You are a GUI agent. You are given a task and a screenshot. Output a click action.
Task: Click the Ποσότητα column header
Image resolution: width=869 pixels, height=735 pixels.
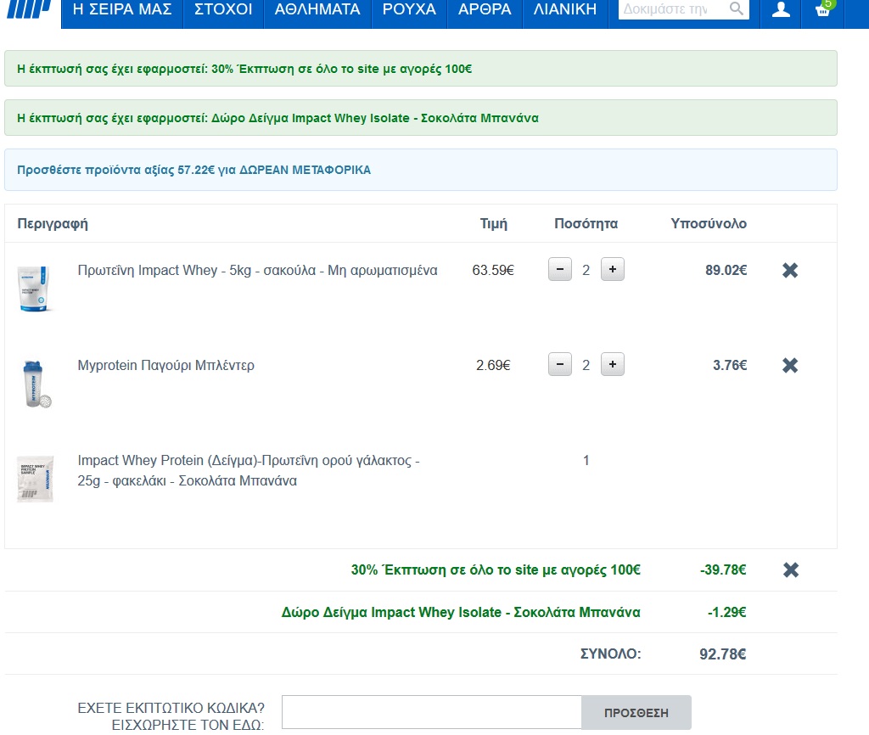click(x=586, y=223)
